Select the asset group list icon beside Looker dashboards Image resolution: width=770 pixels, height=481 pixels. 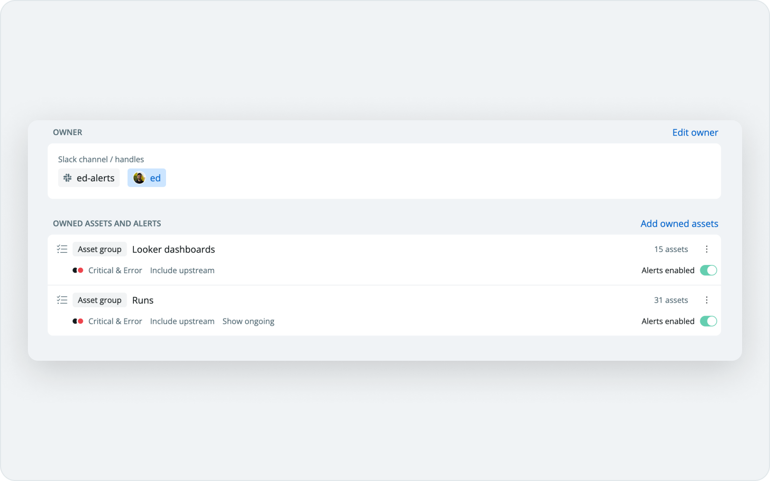62,249
